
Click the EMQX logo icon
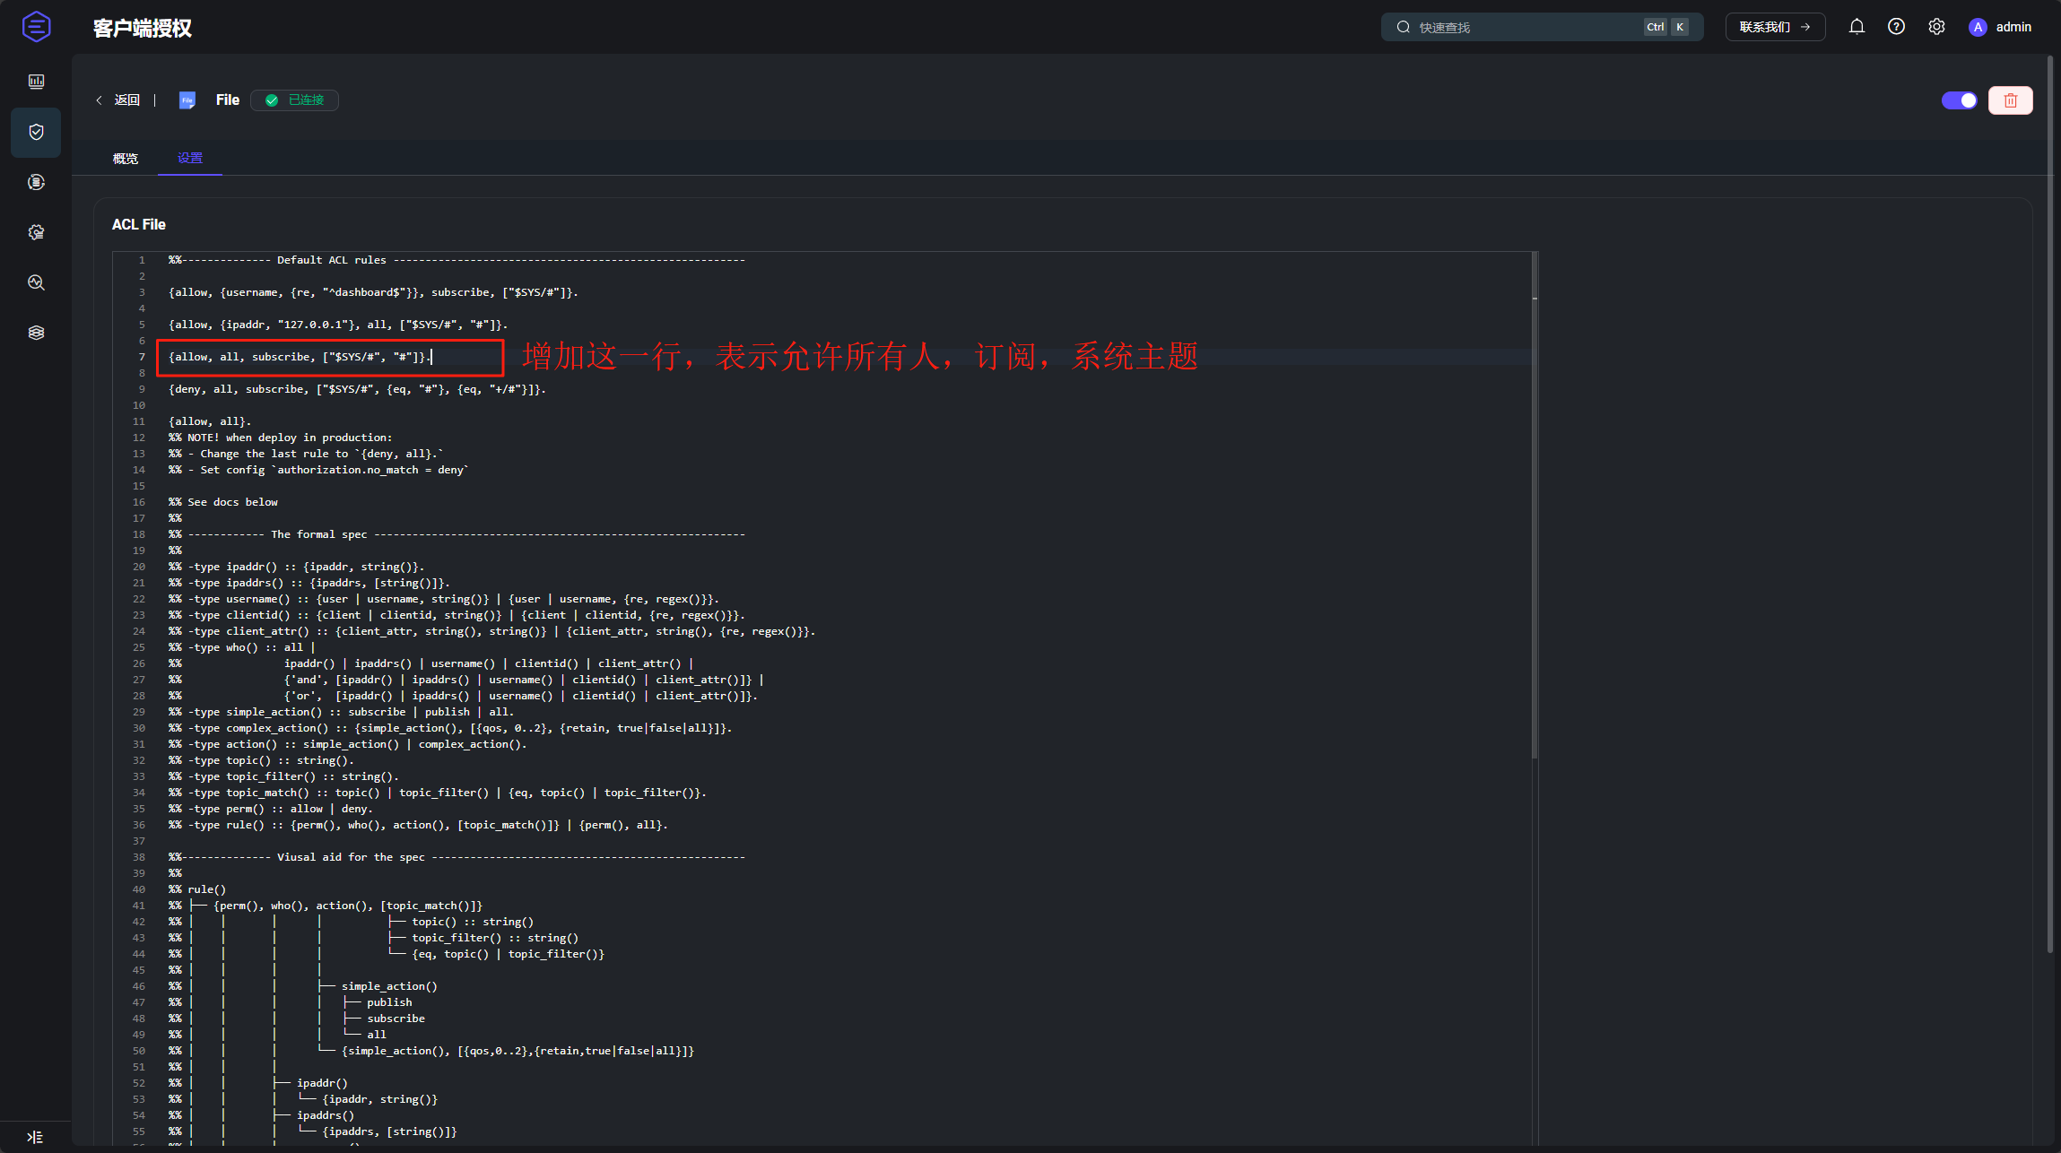[36, 27]
